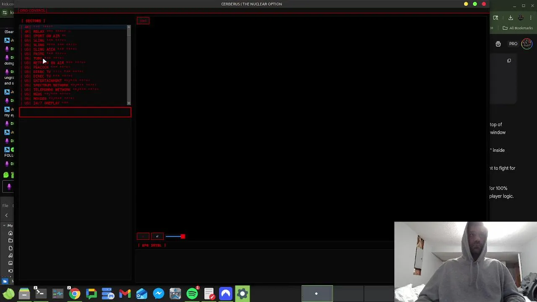The height and width of the screenshot is (302, 537).
Task: Mute audio with the speaker button
Action: click(x=157, y=237)
